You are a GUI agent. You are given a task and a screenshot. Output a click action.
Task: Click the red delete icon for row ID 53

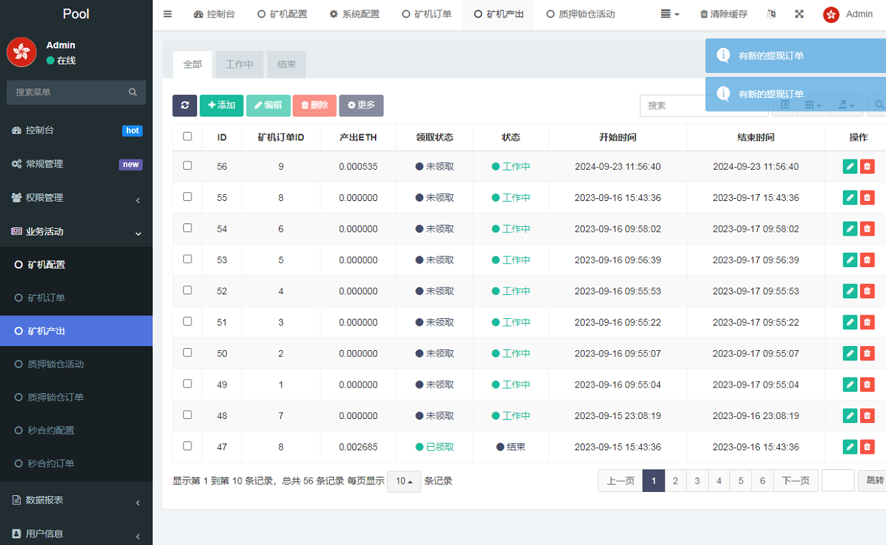(867, 260)
